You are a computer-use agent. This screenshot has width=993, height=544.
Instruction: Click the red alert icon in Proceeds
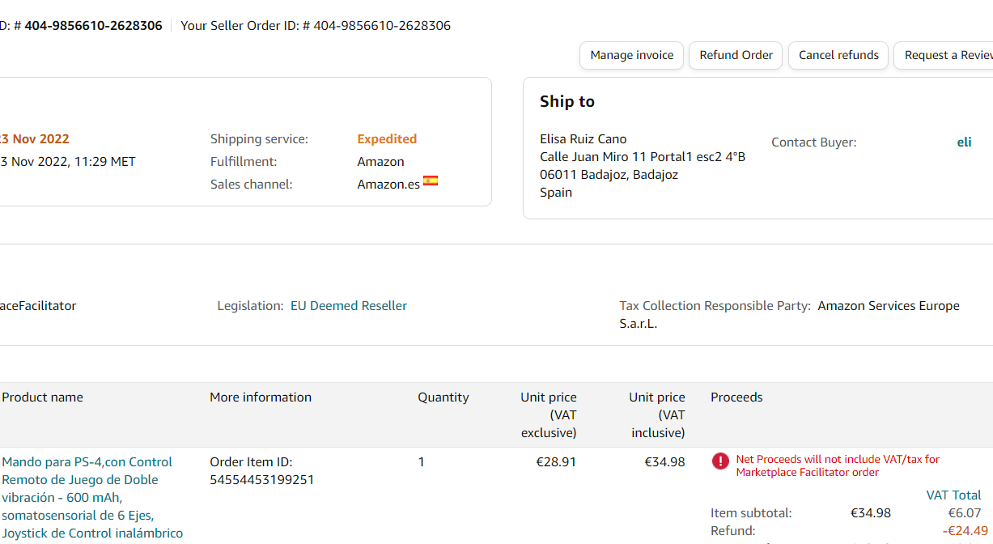point(720,461)
